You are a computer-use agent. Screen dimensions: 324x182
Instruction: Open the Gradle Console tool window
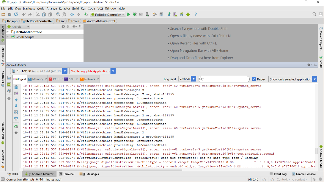304,174
